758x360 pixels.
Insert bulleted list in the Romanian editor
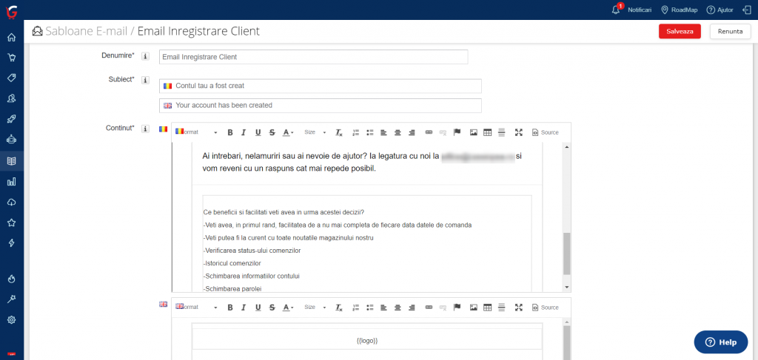click(370, 132)
